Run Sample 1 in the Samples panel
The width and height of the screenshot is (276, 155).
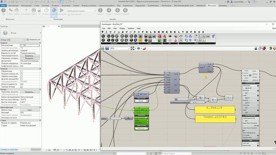pos(100,11)
